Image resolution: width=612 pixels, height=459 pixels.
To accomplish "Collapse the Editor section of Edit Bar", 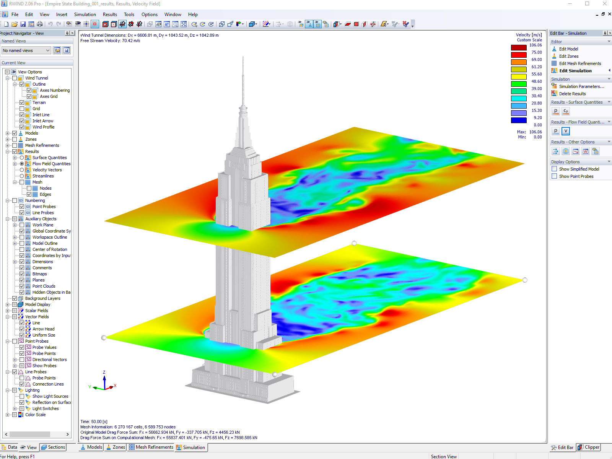I will click(x=609, y=42).
